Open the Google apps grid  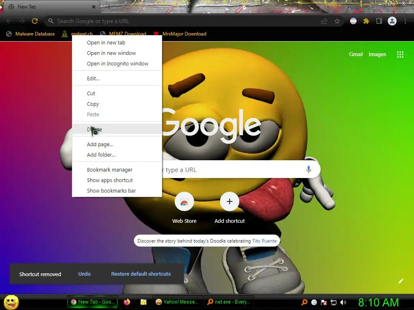click(400, 54)
